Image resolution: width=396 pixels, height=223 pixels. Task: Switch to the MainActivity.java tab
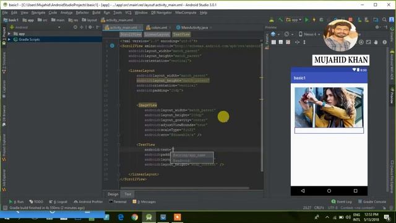click(194, 27)
